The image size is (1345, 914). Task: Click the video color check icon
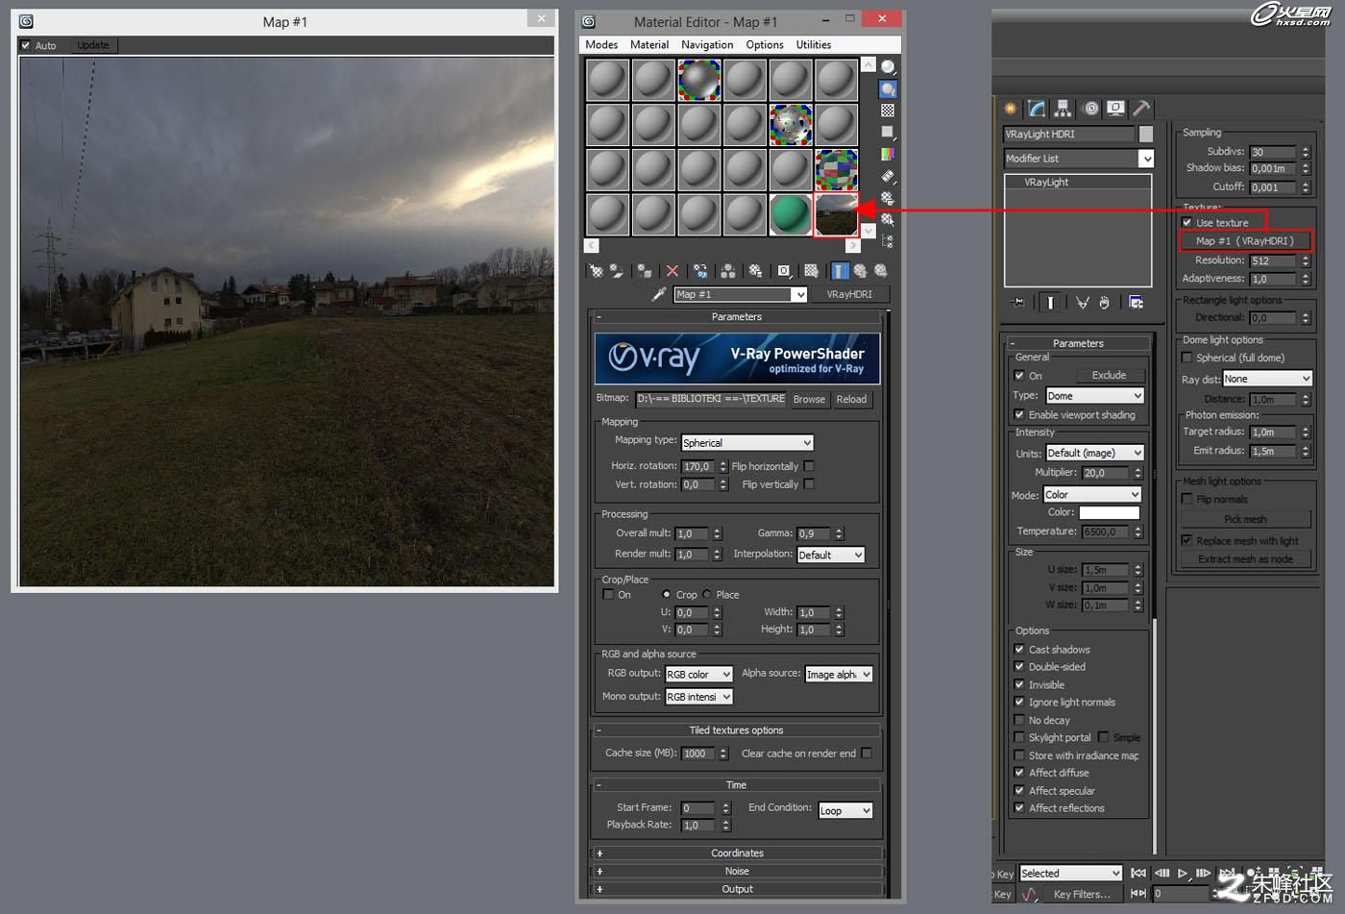click(x=888, y=155)
